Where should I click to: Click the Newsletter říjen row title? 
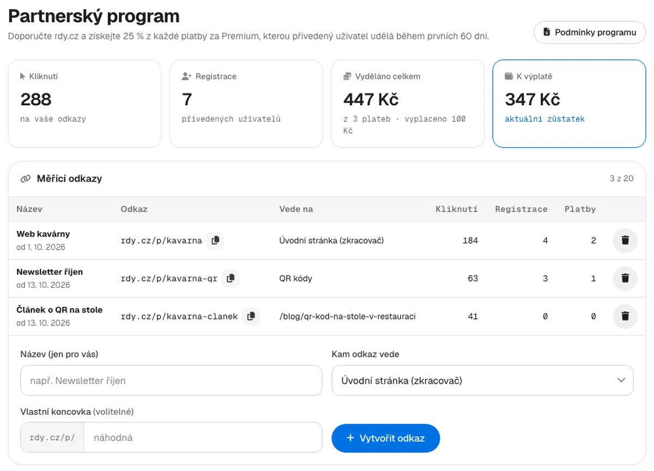(50, 271)
